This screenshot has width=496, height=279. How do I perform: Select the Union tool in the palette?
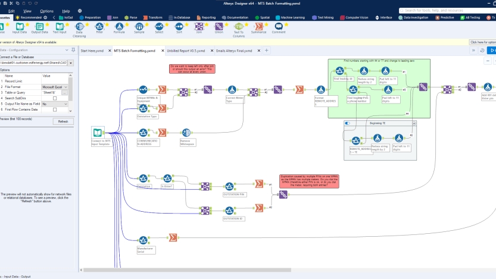pos(219,27)
